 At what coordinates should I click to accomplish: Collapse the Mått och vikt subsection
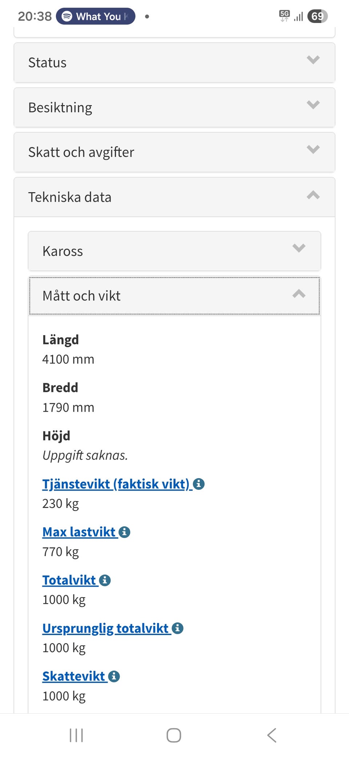(174, 296)
